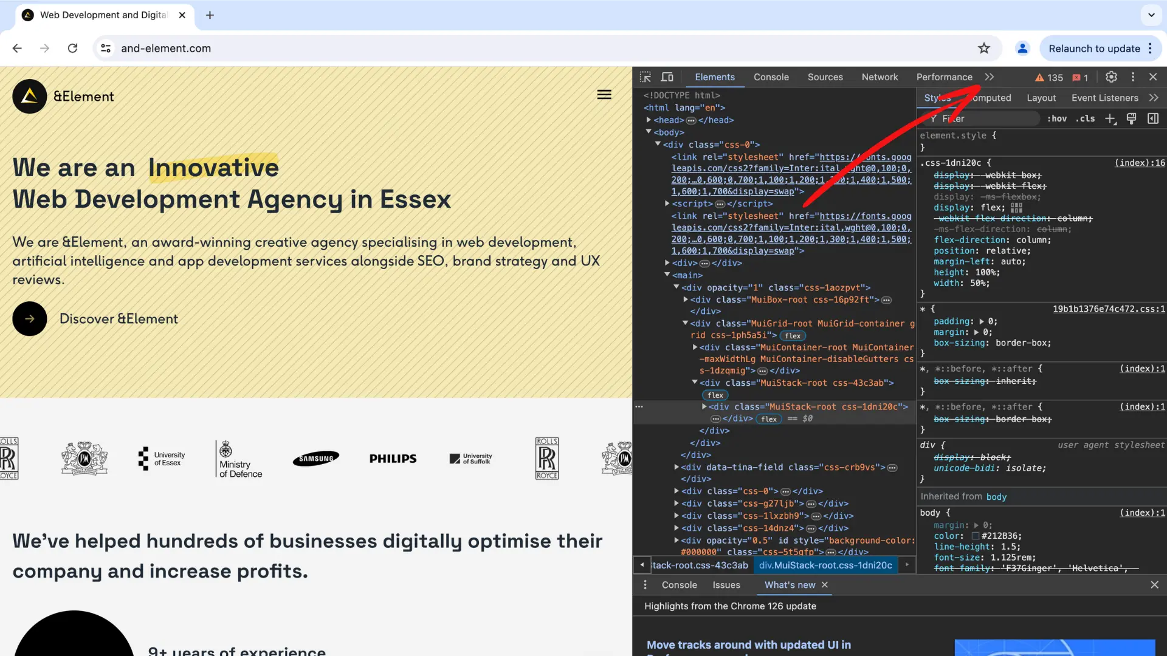The height and width of the screenshot is (656, 1167).
Task: Click the Discover &Element link text
Action: 119,319
